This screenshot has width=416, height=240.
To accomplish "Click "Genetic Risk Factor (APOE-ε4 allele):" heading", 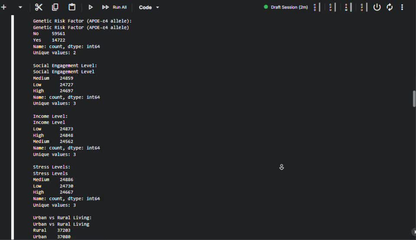I will [x=82, y=21].
